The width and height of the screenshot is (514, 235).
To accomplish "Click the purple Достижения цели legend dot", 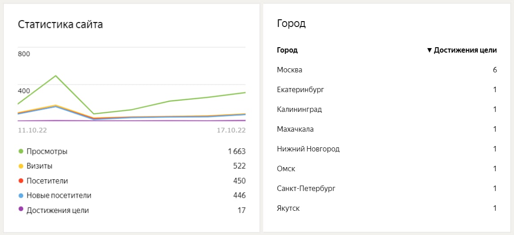I will coord(21,210).
